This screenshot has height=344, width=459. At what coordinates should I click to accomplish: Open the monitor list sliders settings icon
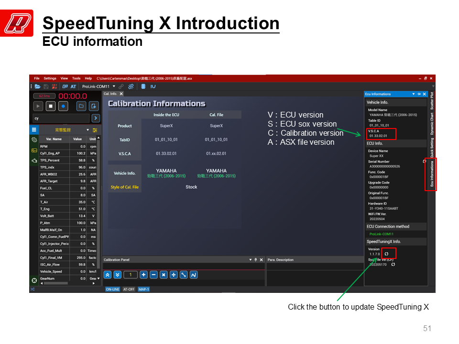click(95, 130)
